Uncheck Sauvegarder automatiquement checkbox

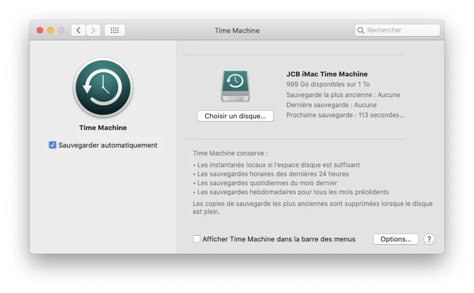point(53,145)
